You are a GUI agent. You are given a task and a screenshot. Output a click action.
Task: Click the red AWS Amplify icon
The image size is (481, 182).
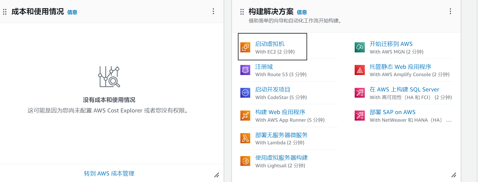tap(360, 70)
